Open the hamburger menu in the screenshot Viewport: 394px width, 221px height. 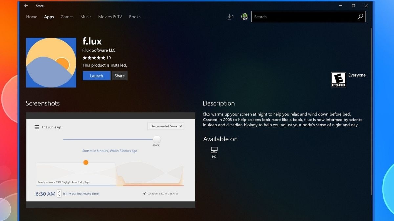[37, 127]
